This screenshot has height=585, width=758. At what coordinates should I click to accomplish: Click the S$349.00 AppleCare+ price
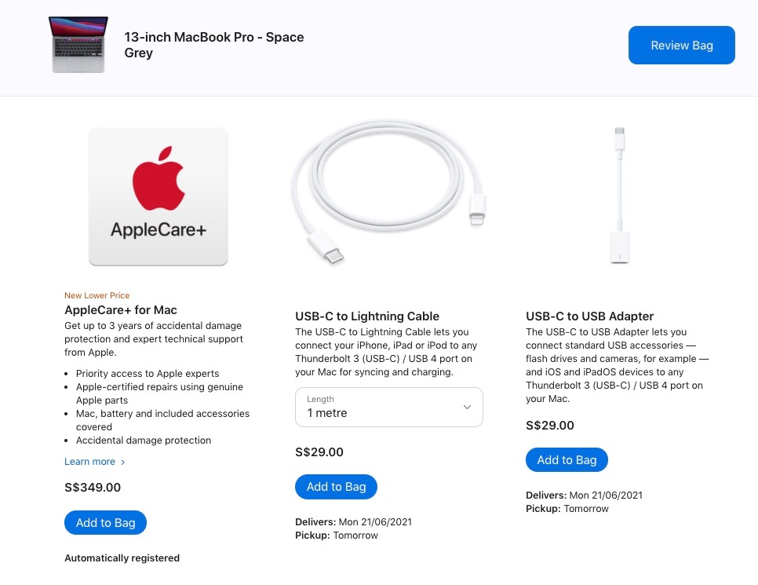coord(93,488)
